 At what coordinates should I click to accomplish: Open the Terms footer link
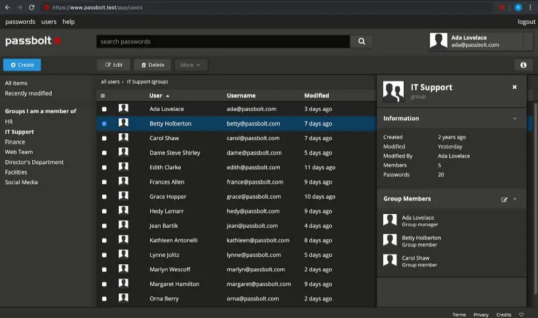[459, 315]
